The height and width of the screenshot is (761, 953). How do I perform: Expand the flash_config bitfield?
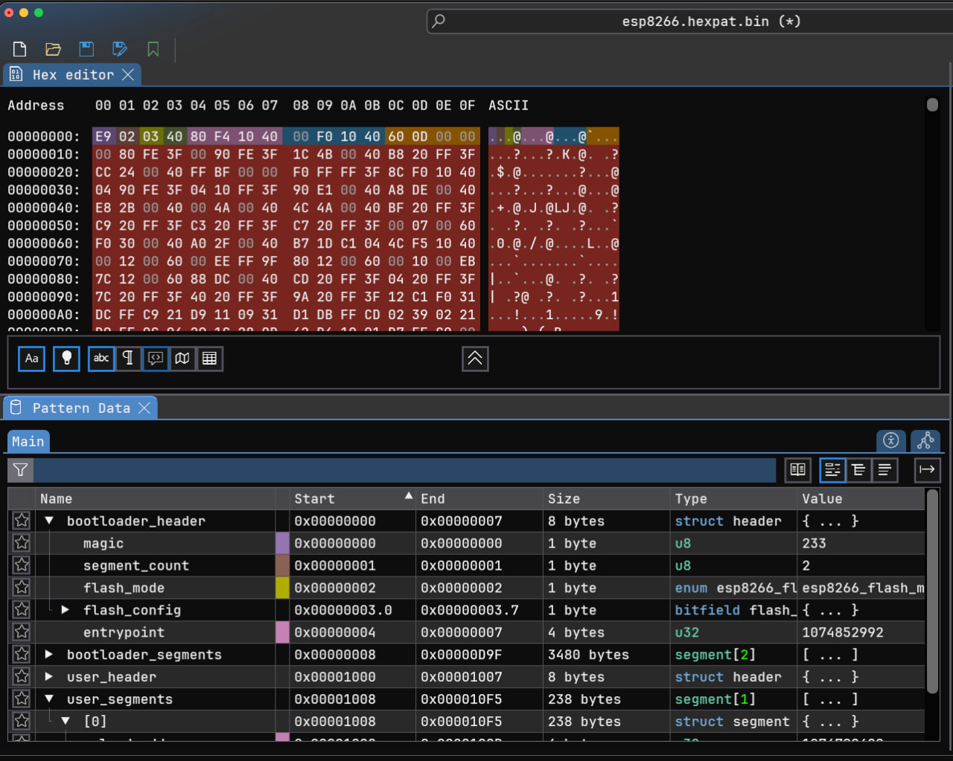65,610
